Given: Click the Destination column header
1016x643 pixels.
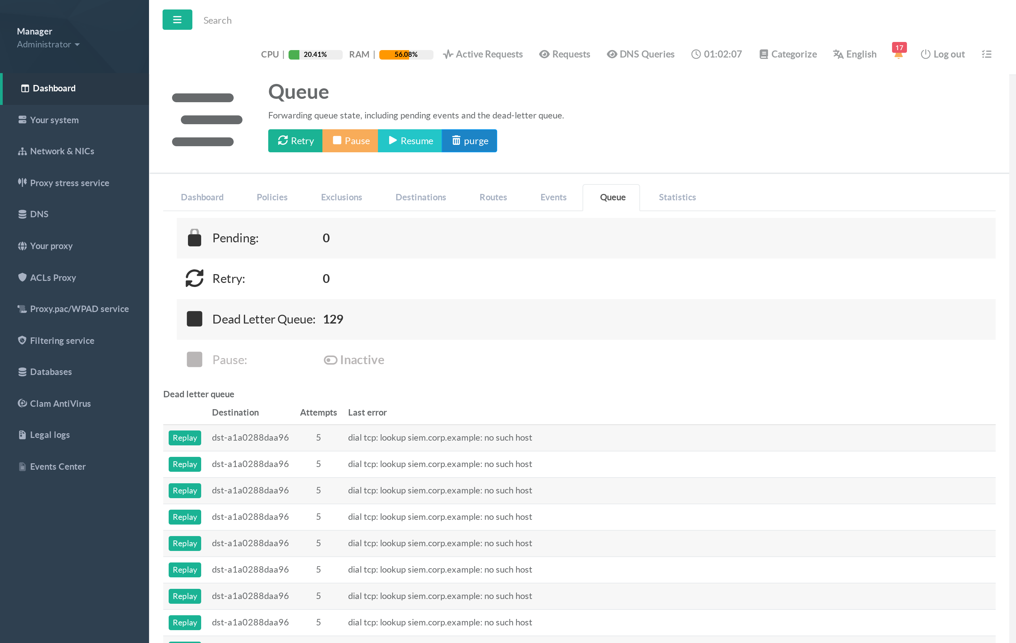Looking at the screenshot, I should coord(235,412).
